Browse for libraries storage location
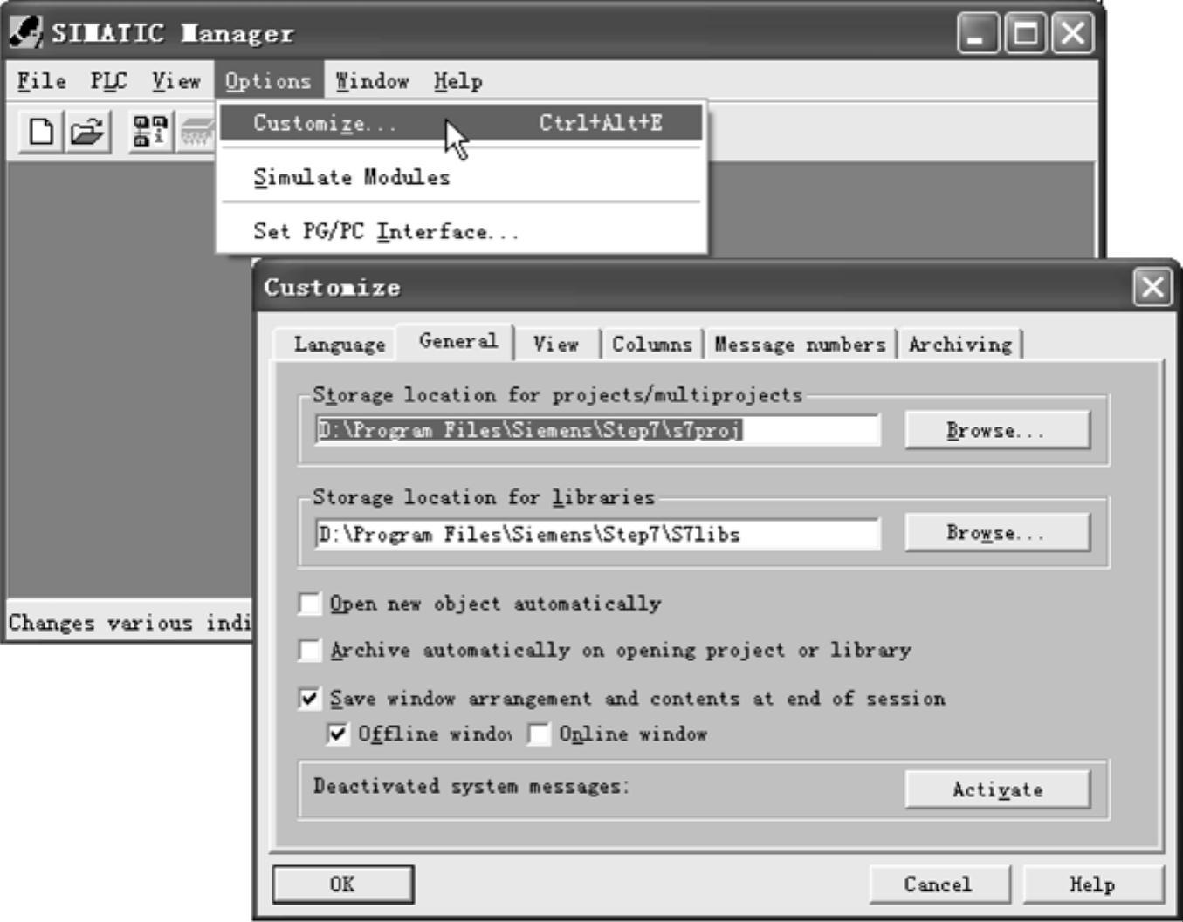1183x922 pixels. [997, 532]
